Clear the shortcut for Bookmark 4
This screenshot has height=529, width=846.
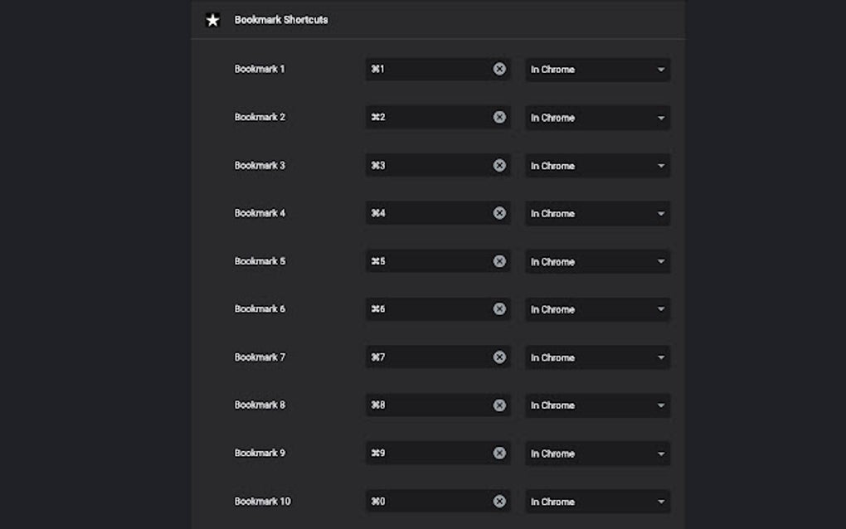(x=499, y=213)
